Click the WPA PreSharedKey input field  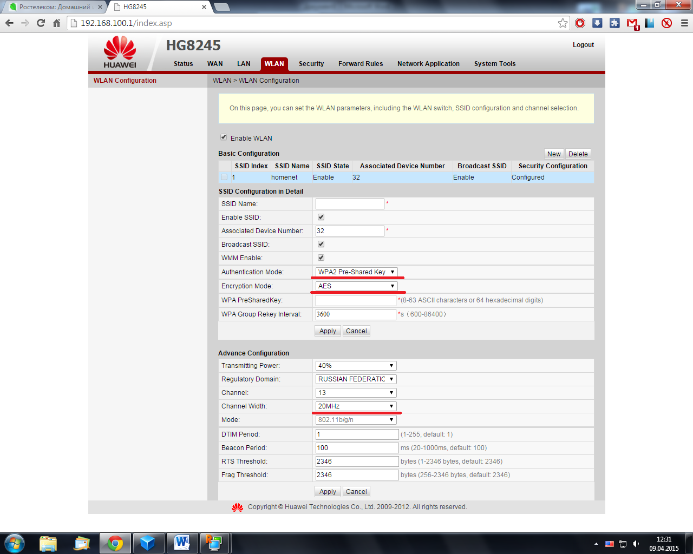(356, 300)
